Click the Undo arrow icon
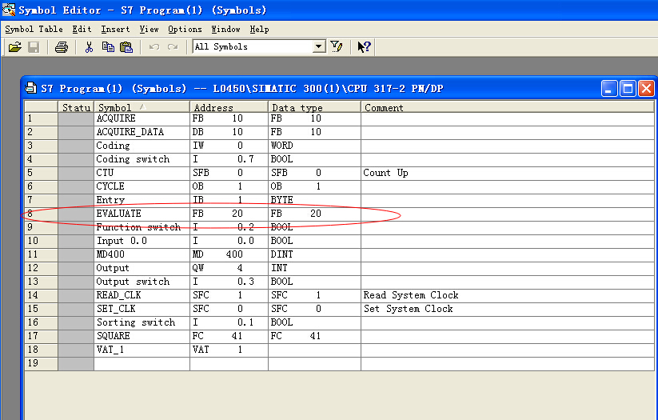658x420 pixels. (154, 46)
